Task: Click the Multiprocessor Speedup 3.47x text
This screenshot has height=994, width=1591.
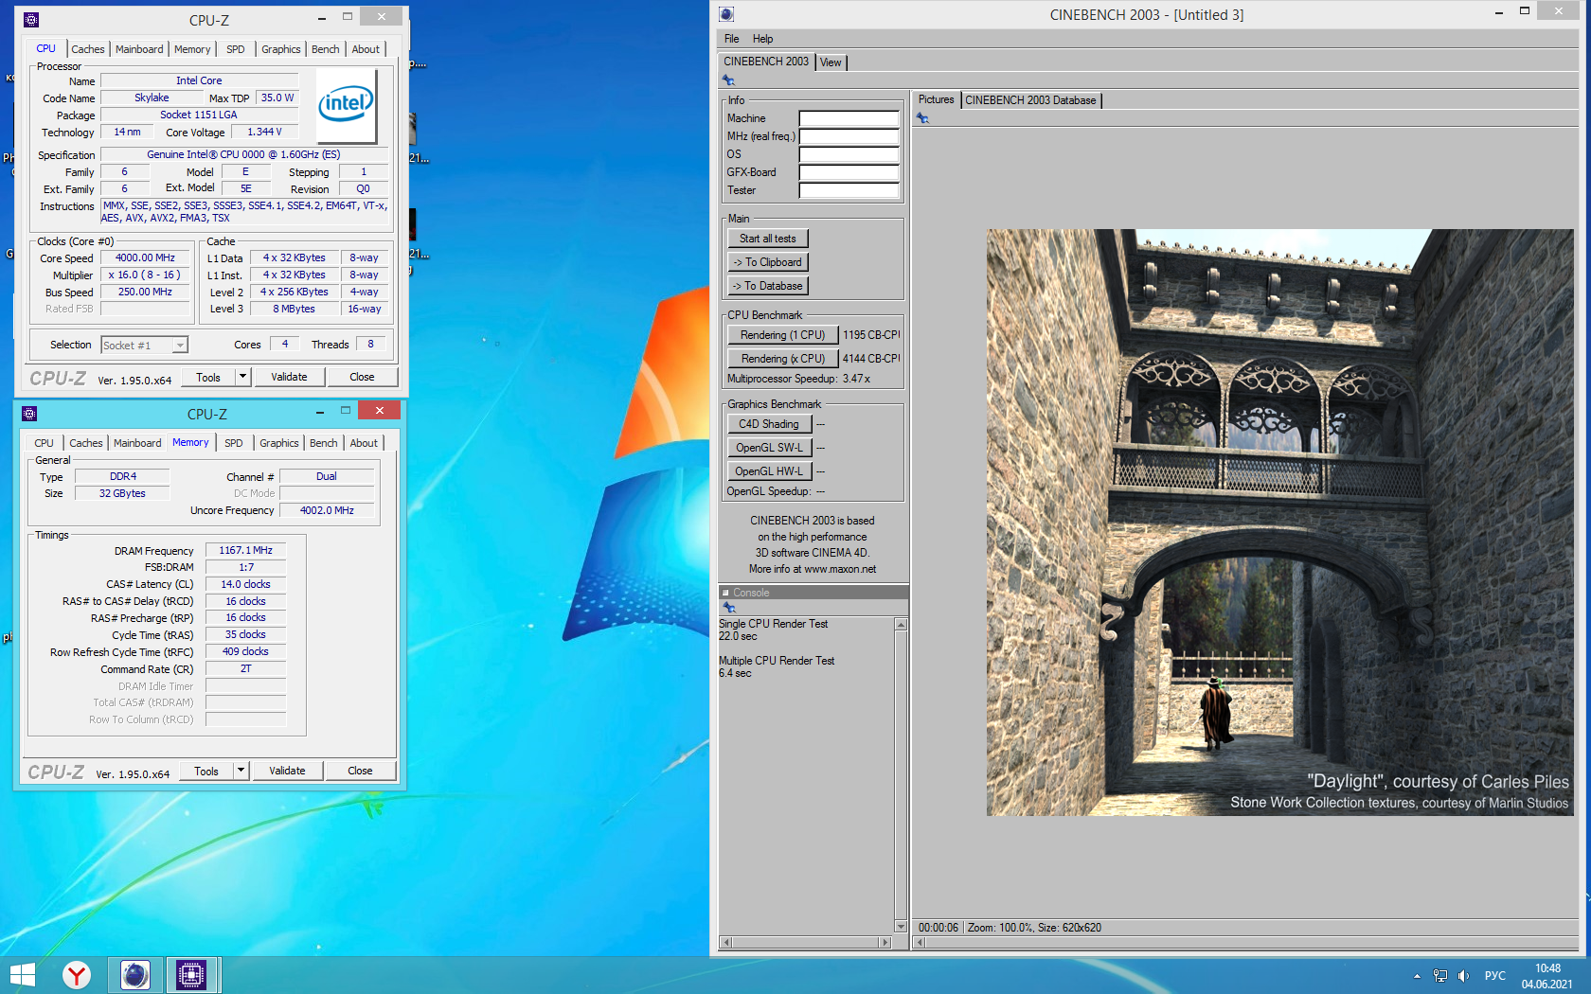Action: tap(798, 379)
